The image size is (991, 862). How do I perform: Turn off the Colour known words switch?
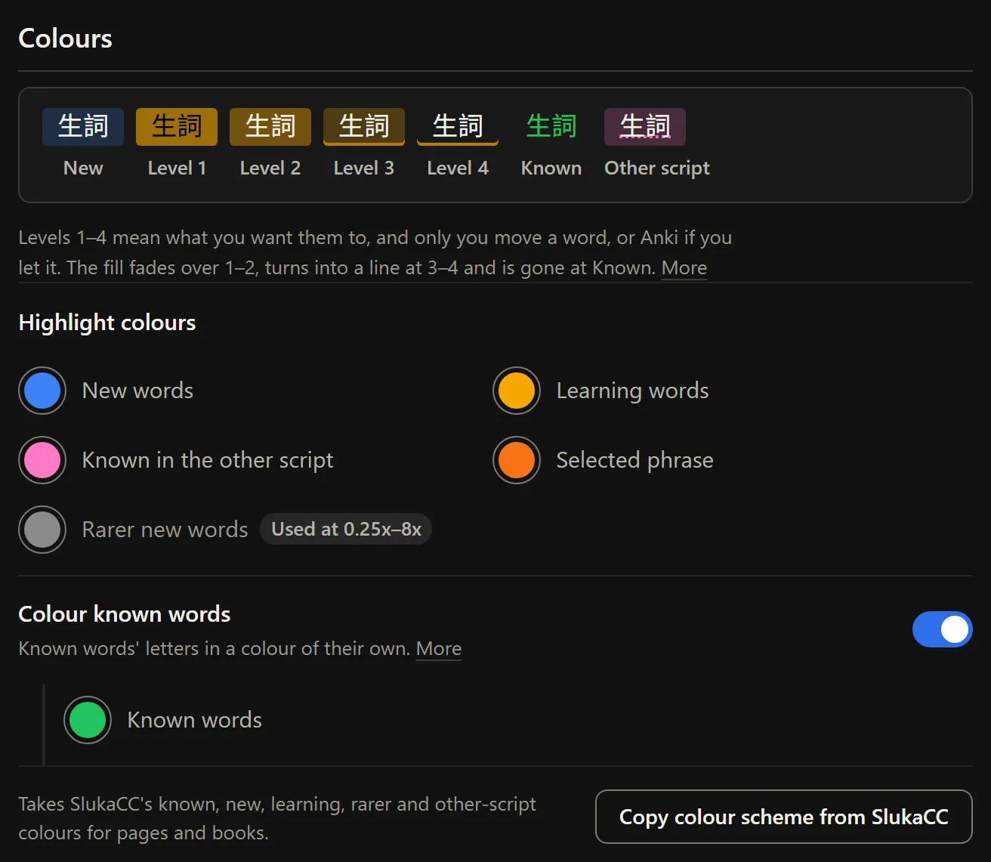[942, 629]
